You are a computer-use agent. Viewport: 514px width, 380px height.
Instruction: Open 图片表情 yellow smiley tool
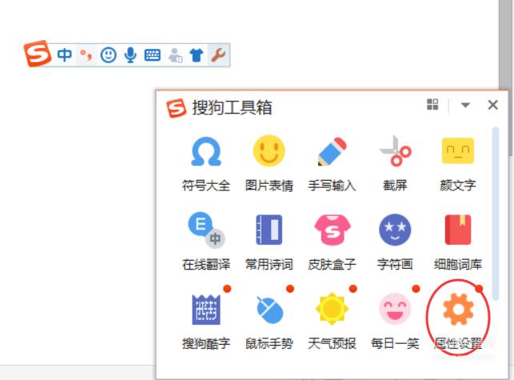269,163
